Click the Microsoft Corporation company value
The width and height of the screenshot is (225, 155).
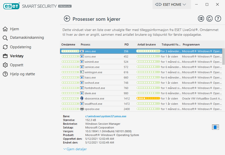pyautogui.click(x=99, y=127)
